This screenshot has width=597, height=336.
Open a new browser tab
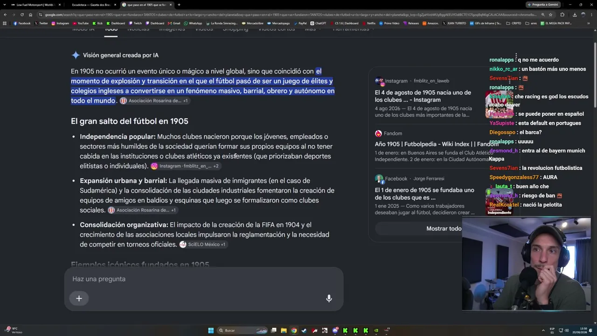click(x=179, y=5)
